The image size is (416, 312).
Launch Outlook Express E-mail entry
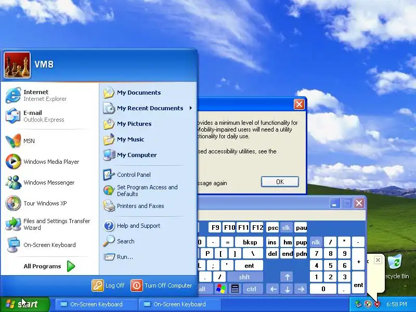[x=50, y=116]
